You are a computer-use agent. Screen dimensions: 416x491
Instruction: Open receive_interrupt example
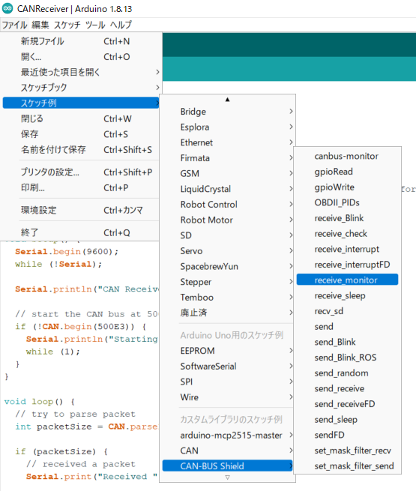click(x=348, y=249)
